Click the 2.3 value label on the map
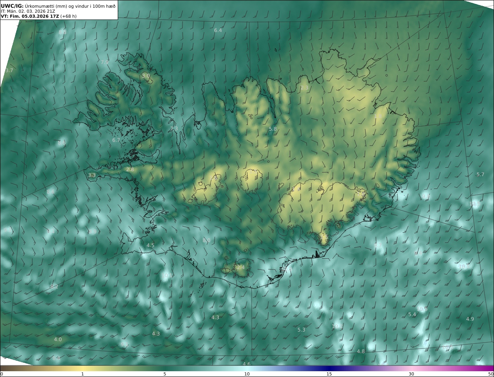The height and width of the screenshot is (377, 494). [x=305, y=88]
